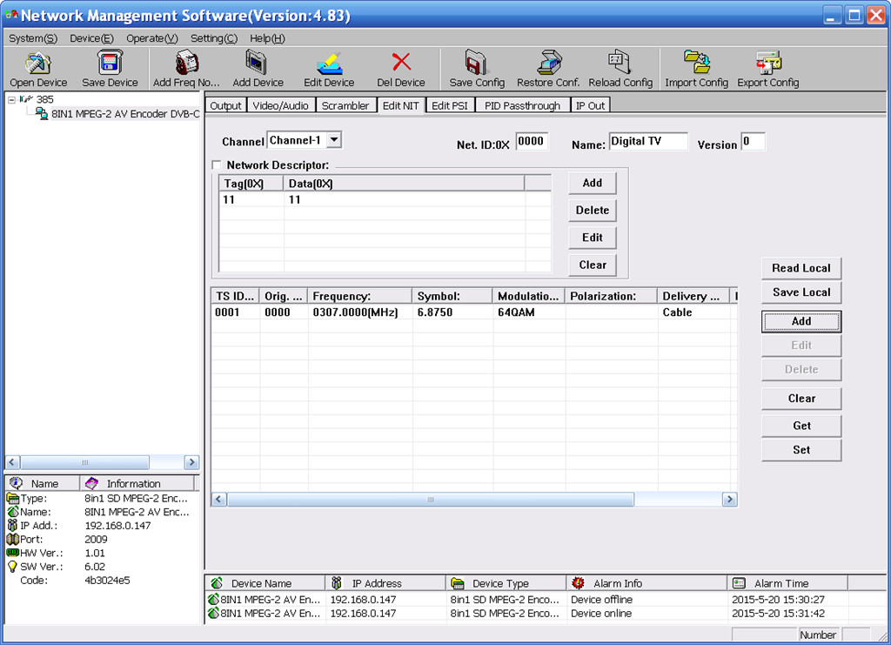891x645 pixels.
Task: Click the Get button
Action: (x=801, y=426)
